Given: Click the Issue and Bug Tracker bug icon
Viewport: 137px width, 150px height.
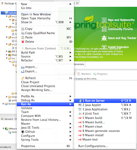Looking at the screenshot, I should click(104, 38).
